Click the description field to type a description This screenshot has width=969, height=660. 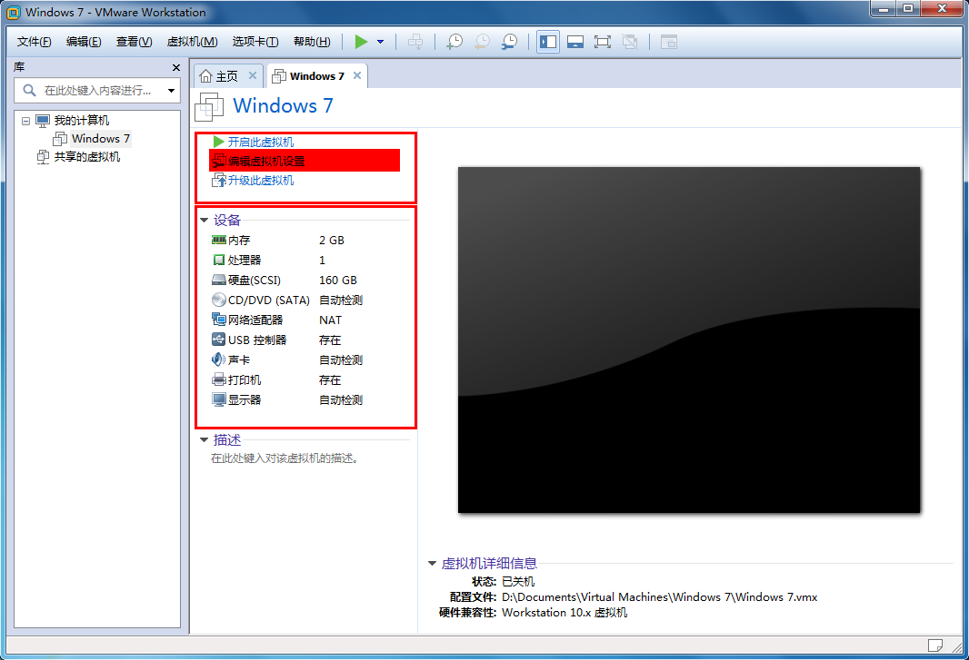point(285,458)
